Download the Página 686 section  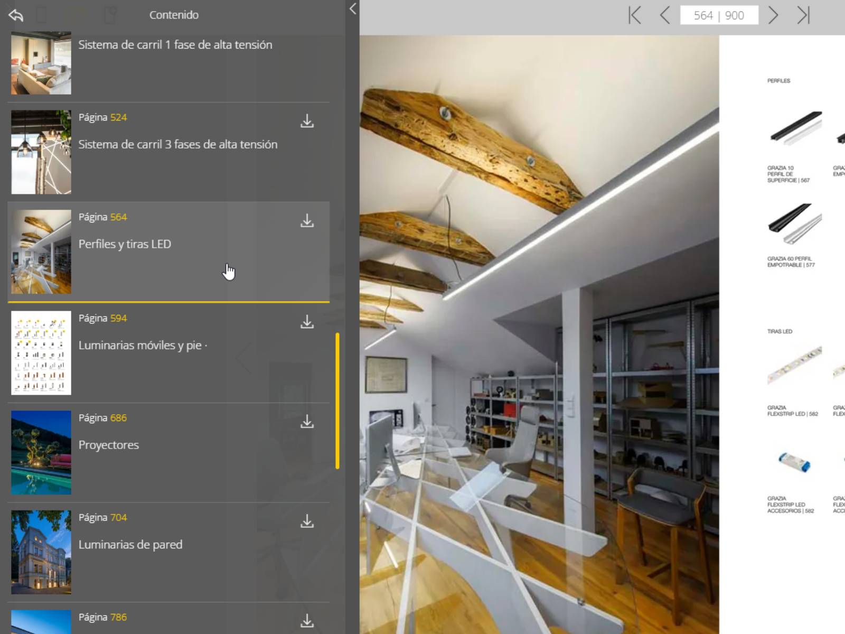coord(307,421)
